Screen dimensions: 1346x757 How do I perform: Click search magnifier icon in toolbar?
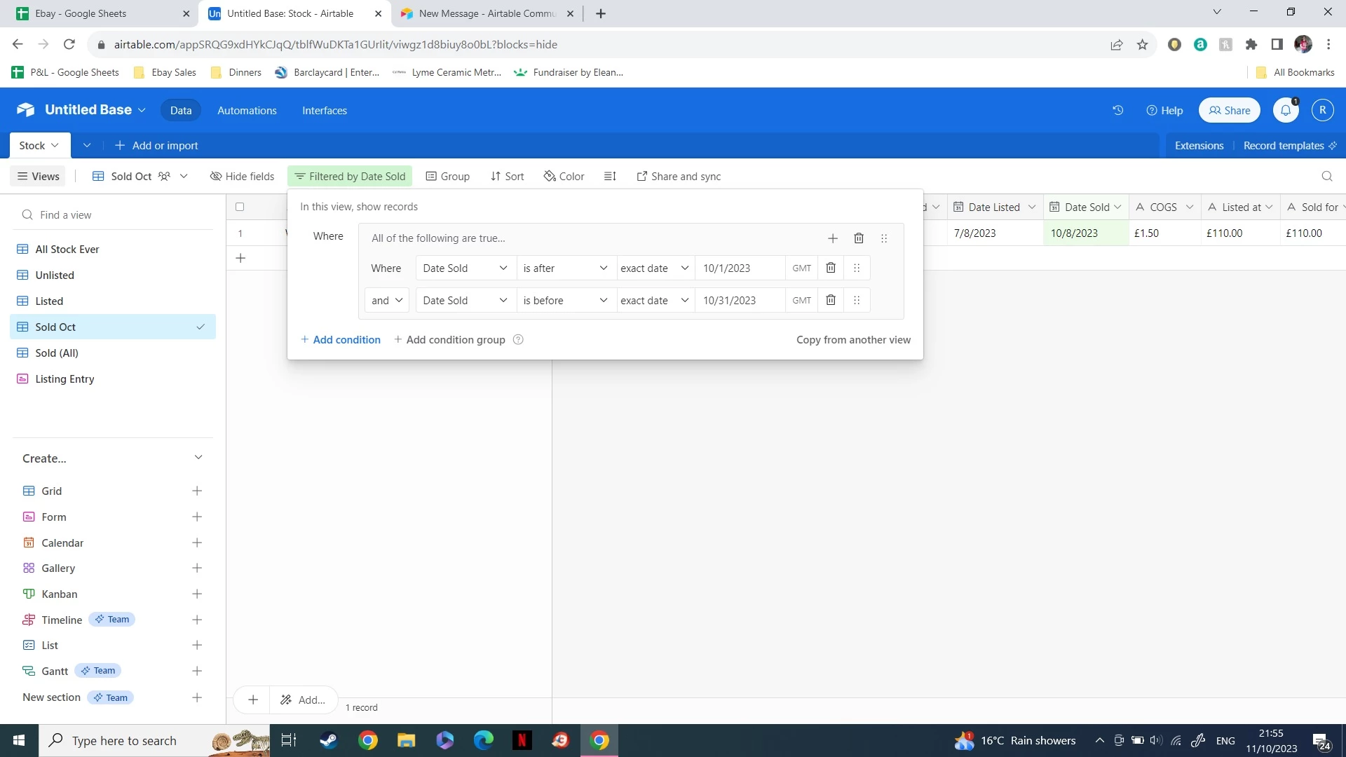pos(1326,177)
